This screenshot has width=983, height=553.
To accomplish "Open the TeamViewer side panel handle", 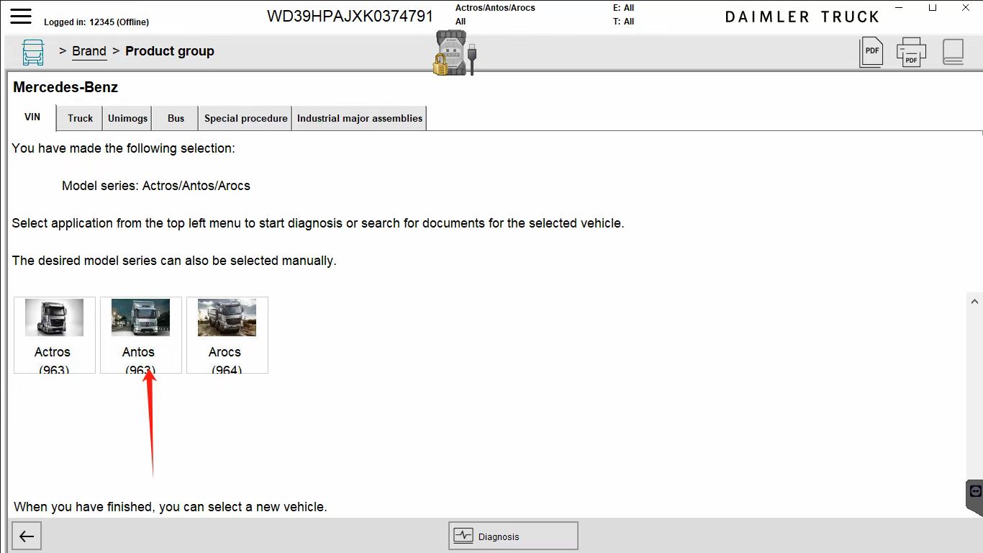I will click(x=975, y=498).
